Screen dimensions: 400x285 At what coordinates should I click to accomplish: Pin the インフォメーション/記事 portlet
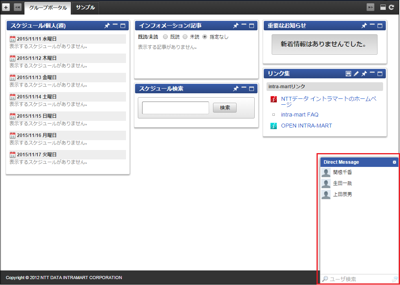[x=236, y=25]
